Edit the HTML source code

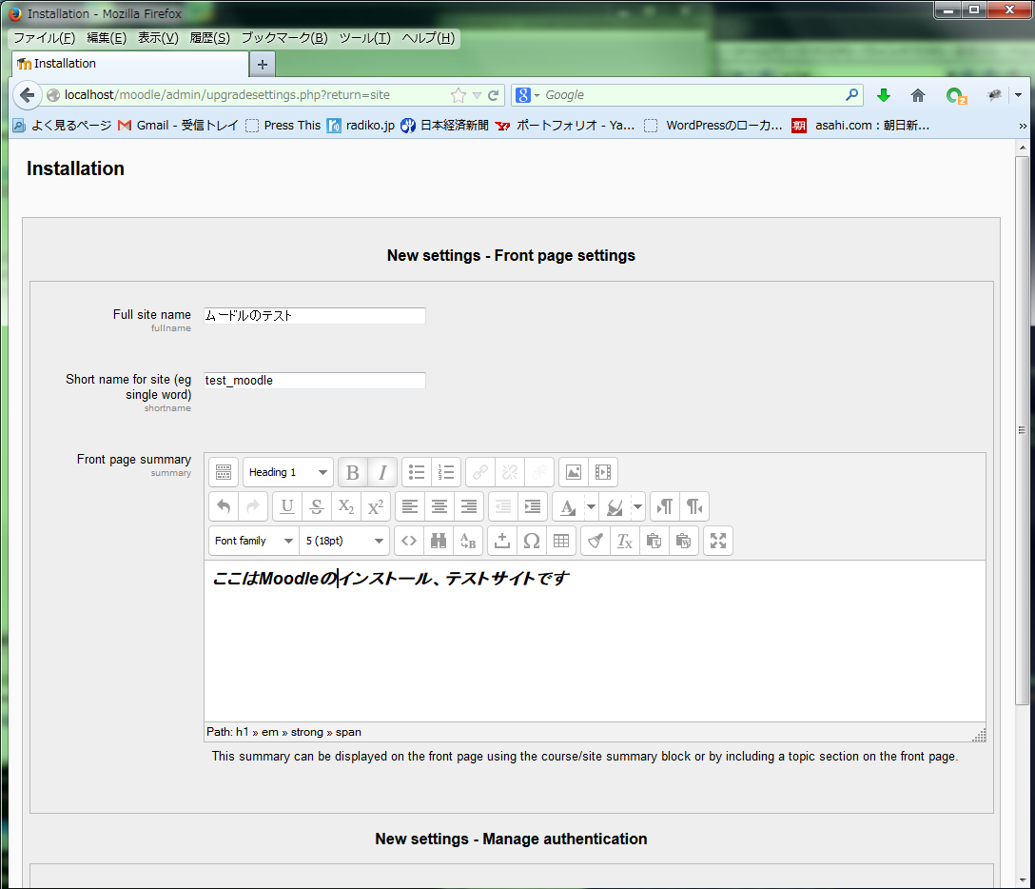point(409,541)
